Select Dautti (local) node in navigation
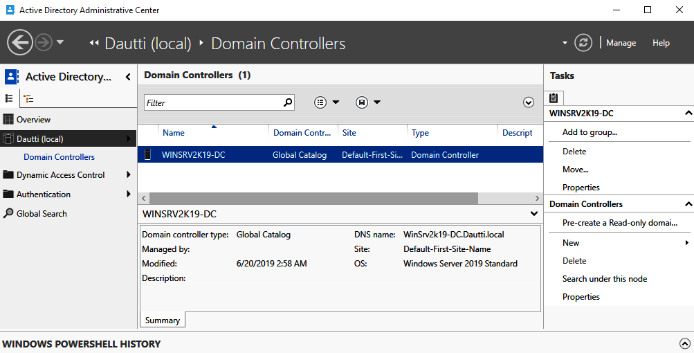Image resolution: width=694 pixels, height=353 pixels. pos(69,138)
